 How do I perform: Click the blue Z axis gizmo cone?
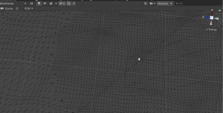[x=207, y=17]
